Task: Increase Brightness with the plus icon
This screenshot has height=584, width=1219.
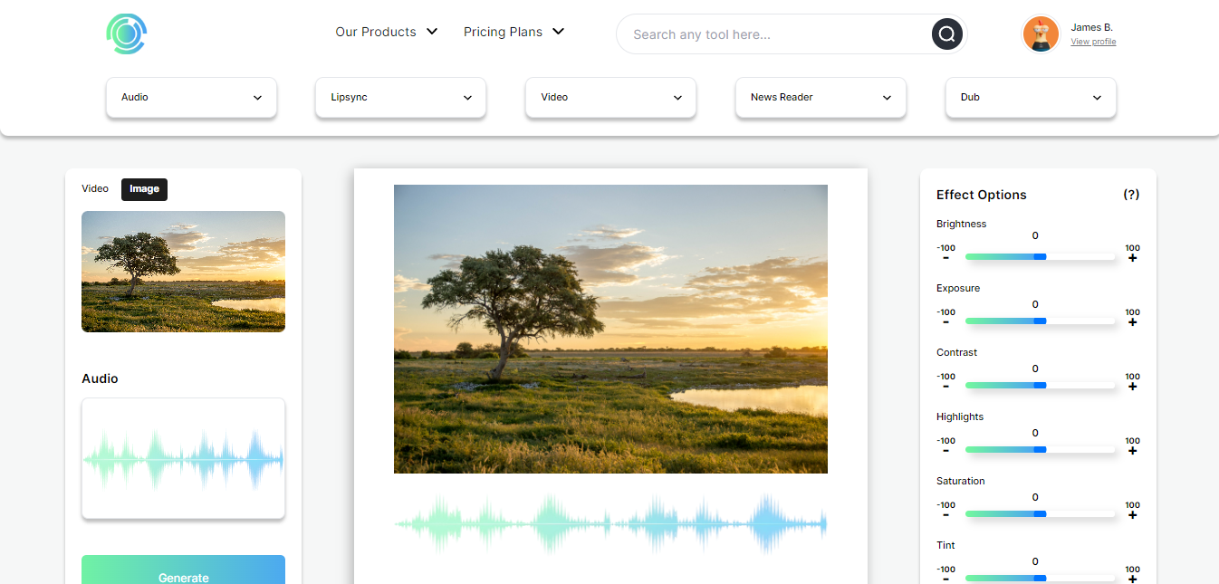Action: pos(1132,258)
